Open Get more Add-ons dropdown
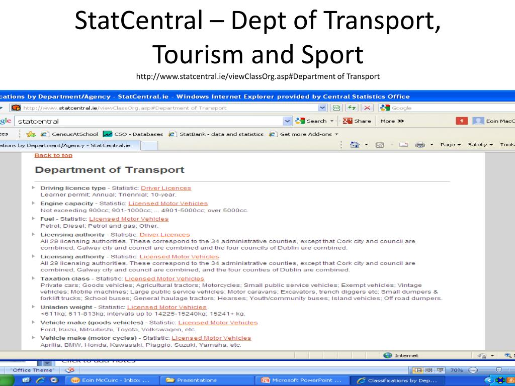 336,134
